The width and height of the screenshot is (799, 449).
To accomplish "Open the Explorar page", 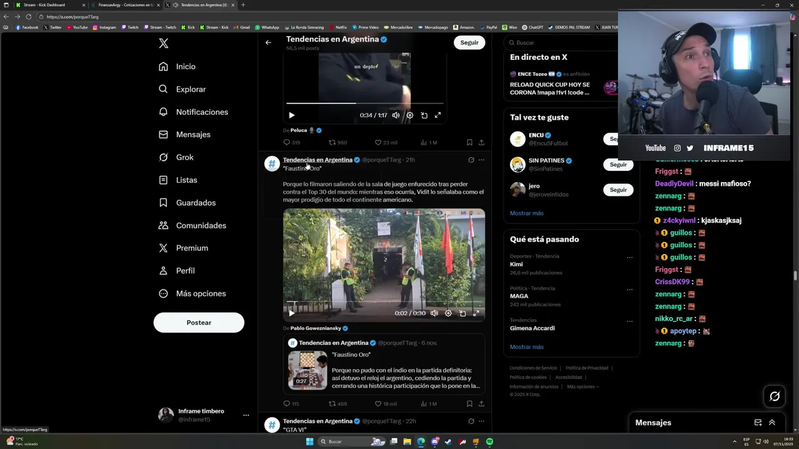I will [x=182, y=89].
